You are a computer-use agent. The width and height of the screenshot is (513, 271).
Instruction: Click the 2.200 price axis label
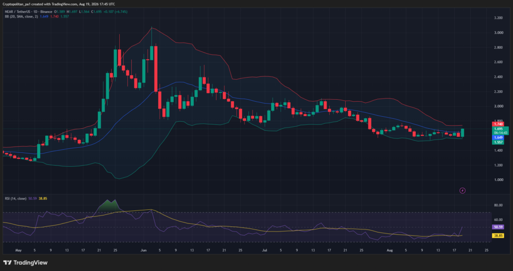click(498, 92)
